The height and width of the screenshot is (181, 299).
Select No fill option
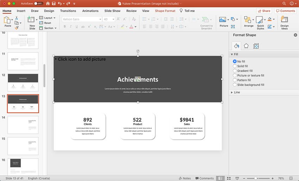click(239, 62)
